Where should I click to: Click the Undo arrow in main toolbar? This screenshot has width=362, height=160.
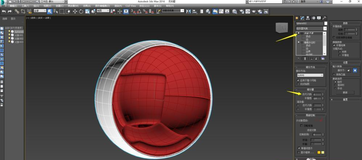click(x=4, y=11)
